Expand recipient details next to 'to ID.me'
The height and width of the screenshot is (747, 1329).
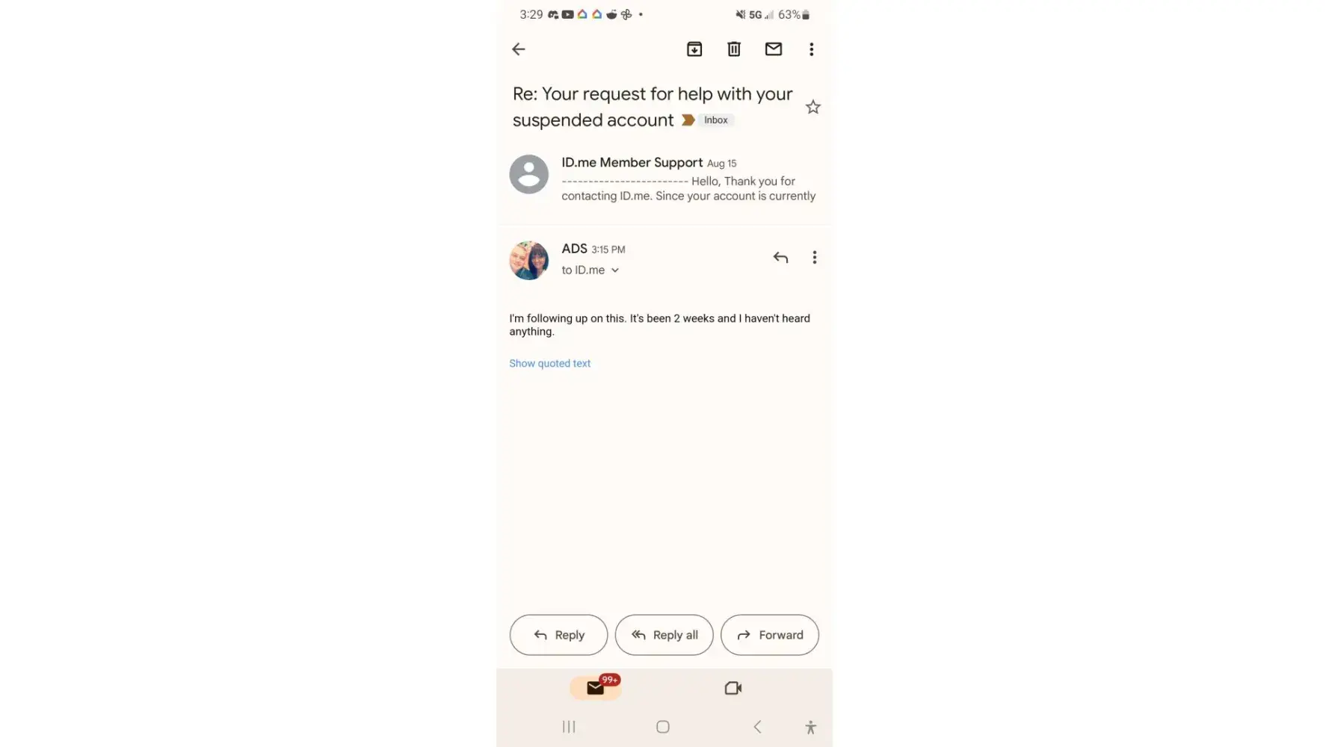pyautogui.click(x=615, y=270)
